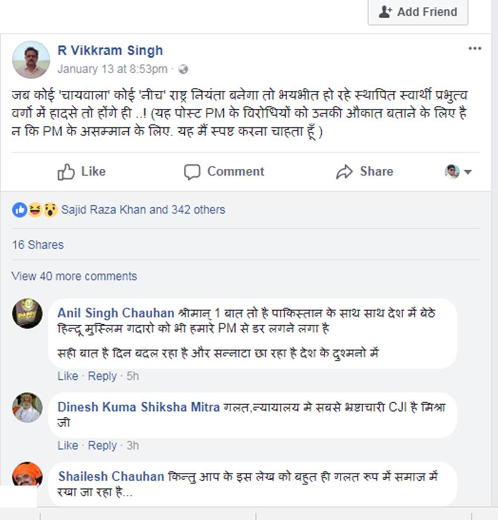Click Shailesh Chauhan's commenter name
The height and width of the screenshot is (520, 498).
click(x=111, y=477)
